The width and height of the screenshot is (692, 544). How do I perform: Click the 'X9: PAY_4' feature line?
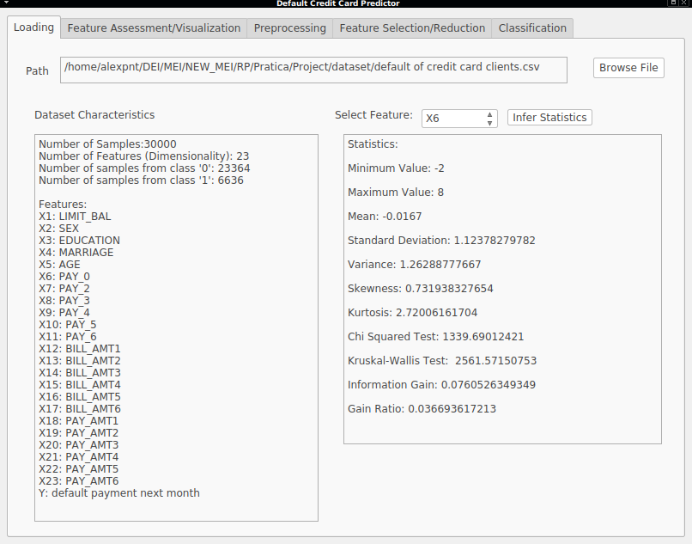click(x=64, y=313)
